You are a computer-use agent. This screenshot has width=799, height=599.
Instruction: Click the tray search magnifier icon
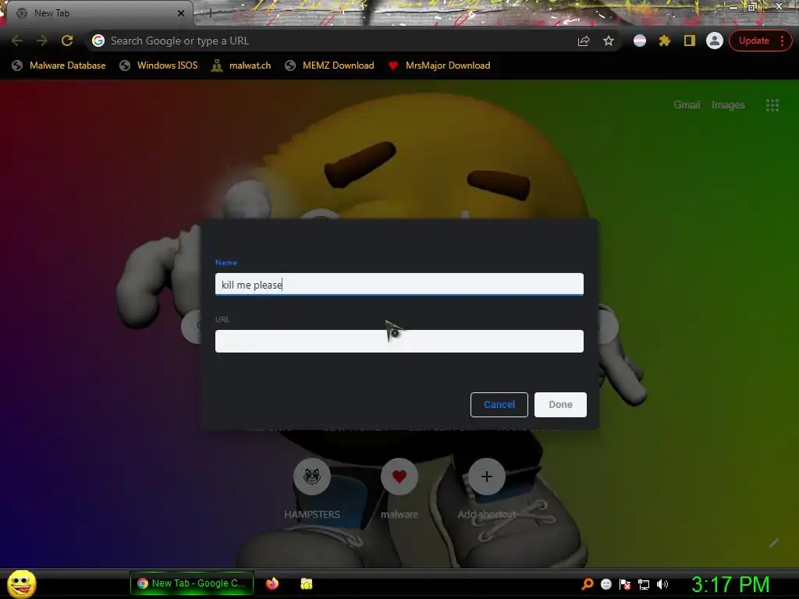(587, 584)
